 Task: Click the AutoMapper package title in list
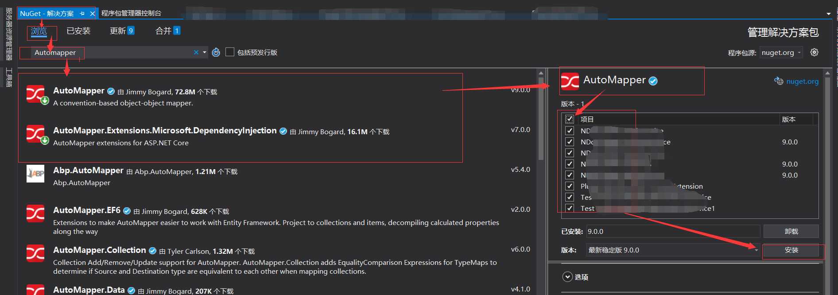tap(79, 91)
